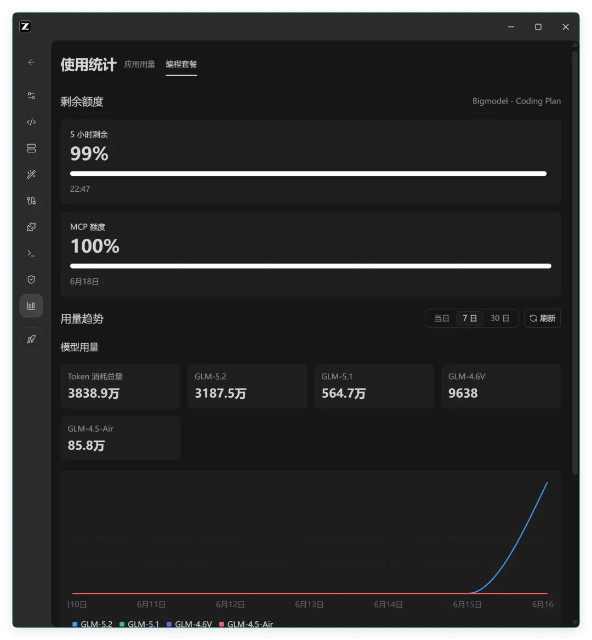Switch to the 应用用量 tab
The width and height of the screenshot is (592, 640).
[140, 64]
